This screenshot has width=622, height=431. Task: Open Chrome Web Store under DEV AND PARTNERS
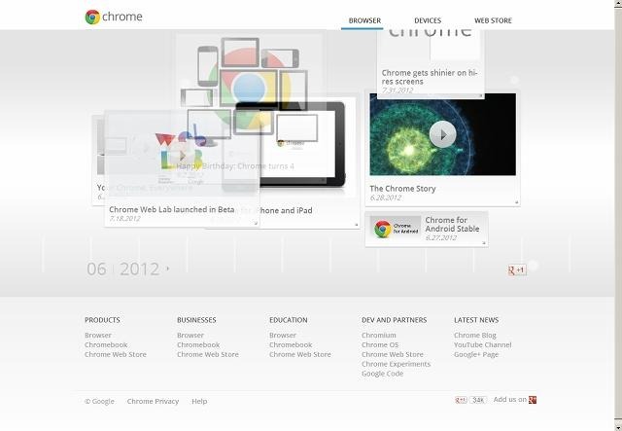pyautogui.click(x=393, y=354)
